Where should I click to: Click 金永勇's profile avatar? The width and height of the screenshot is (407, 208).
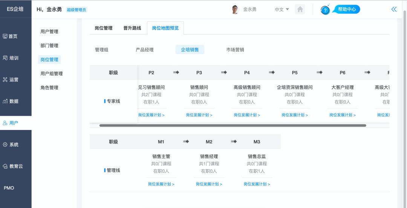[235, 9]
